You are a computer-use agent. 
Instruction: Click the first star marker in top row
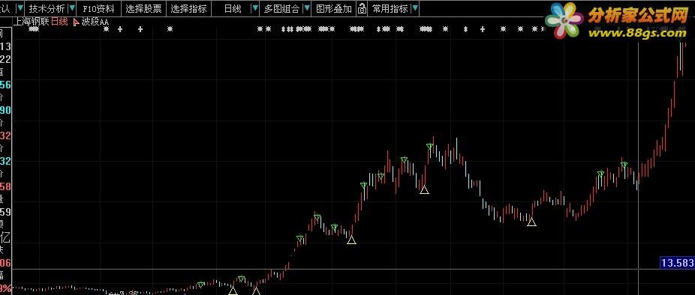pos(34,29)
